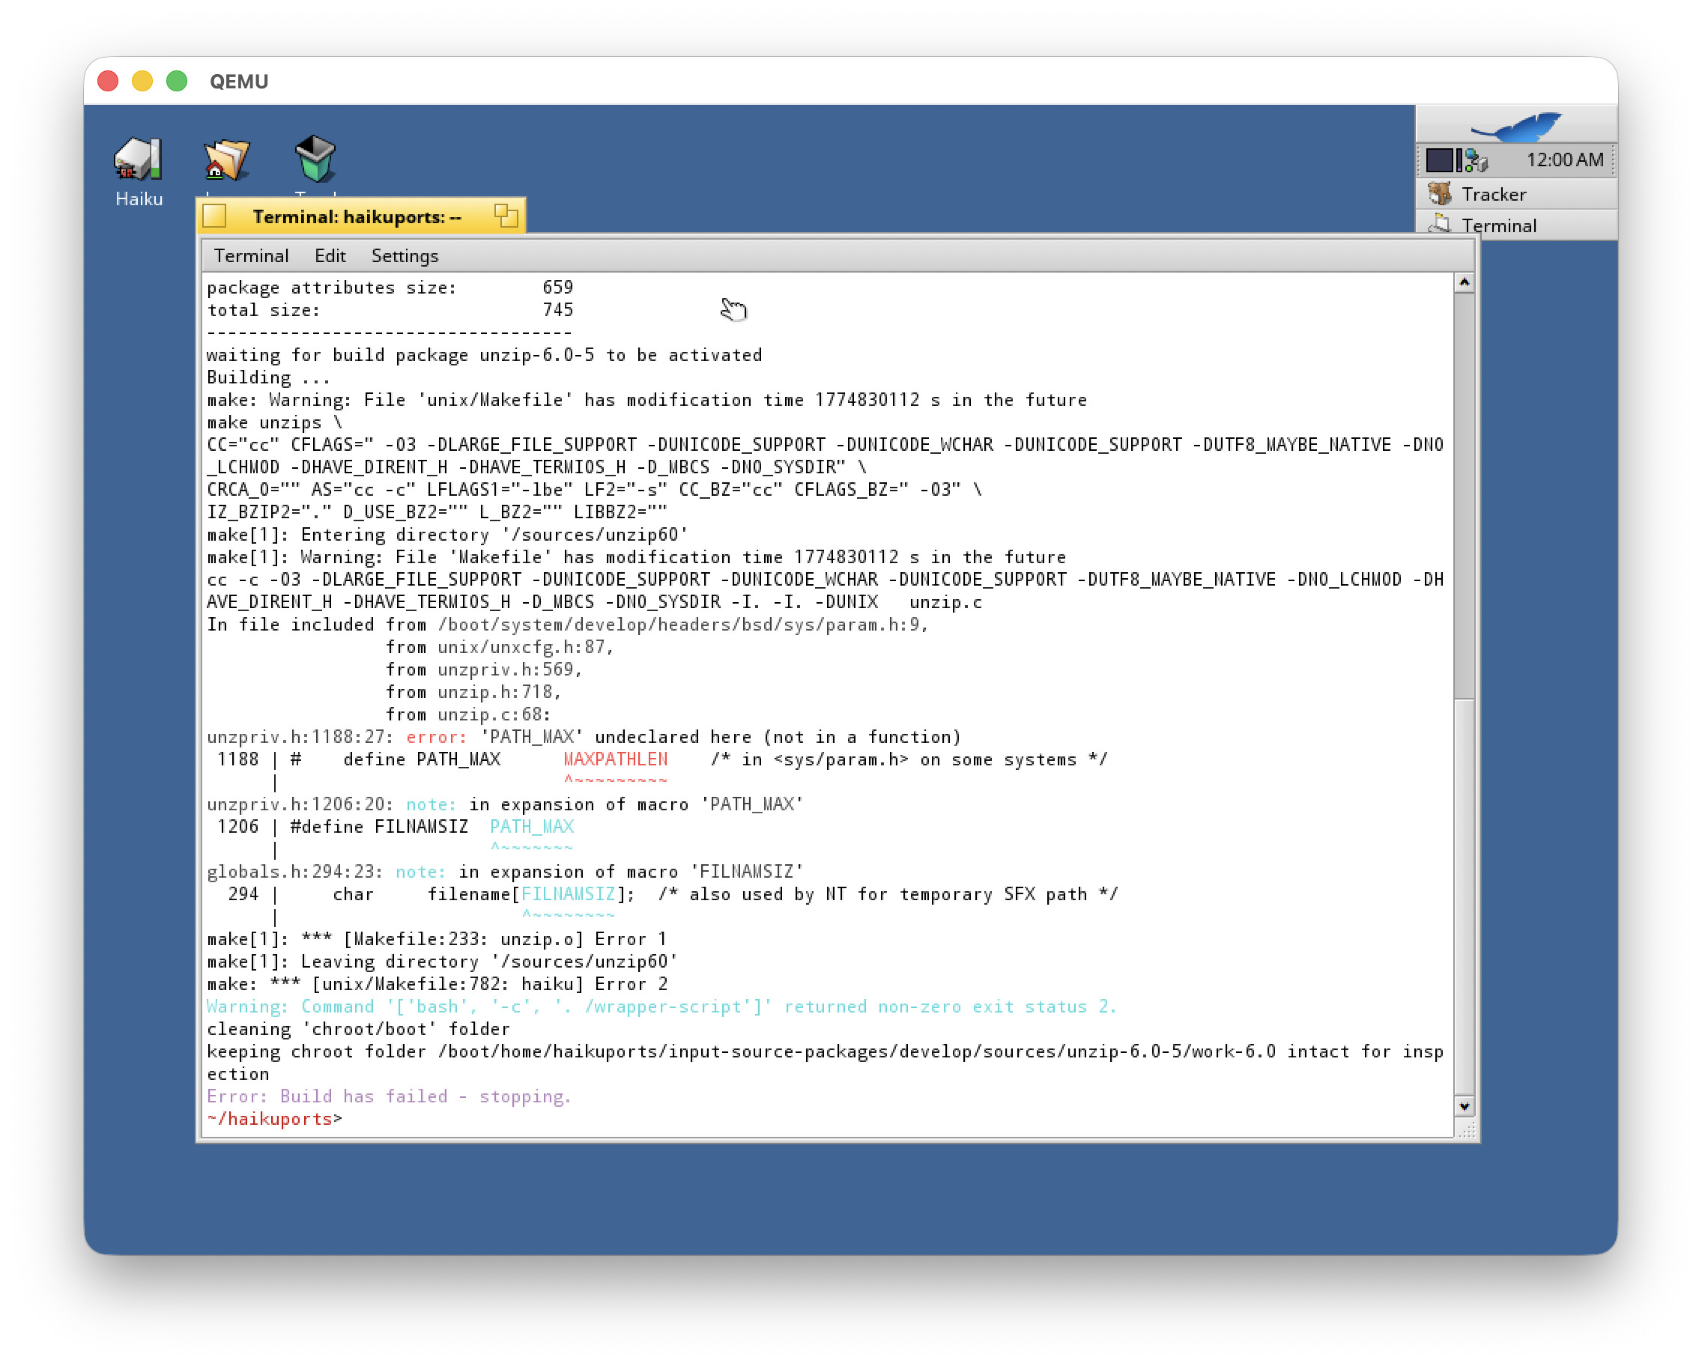Screen dimensions: 1702x1366
Task: Expand the Settings menu
Action: (405, 255)
